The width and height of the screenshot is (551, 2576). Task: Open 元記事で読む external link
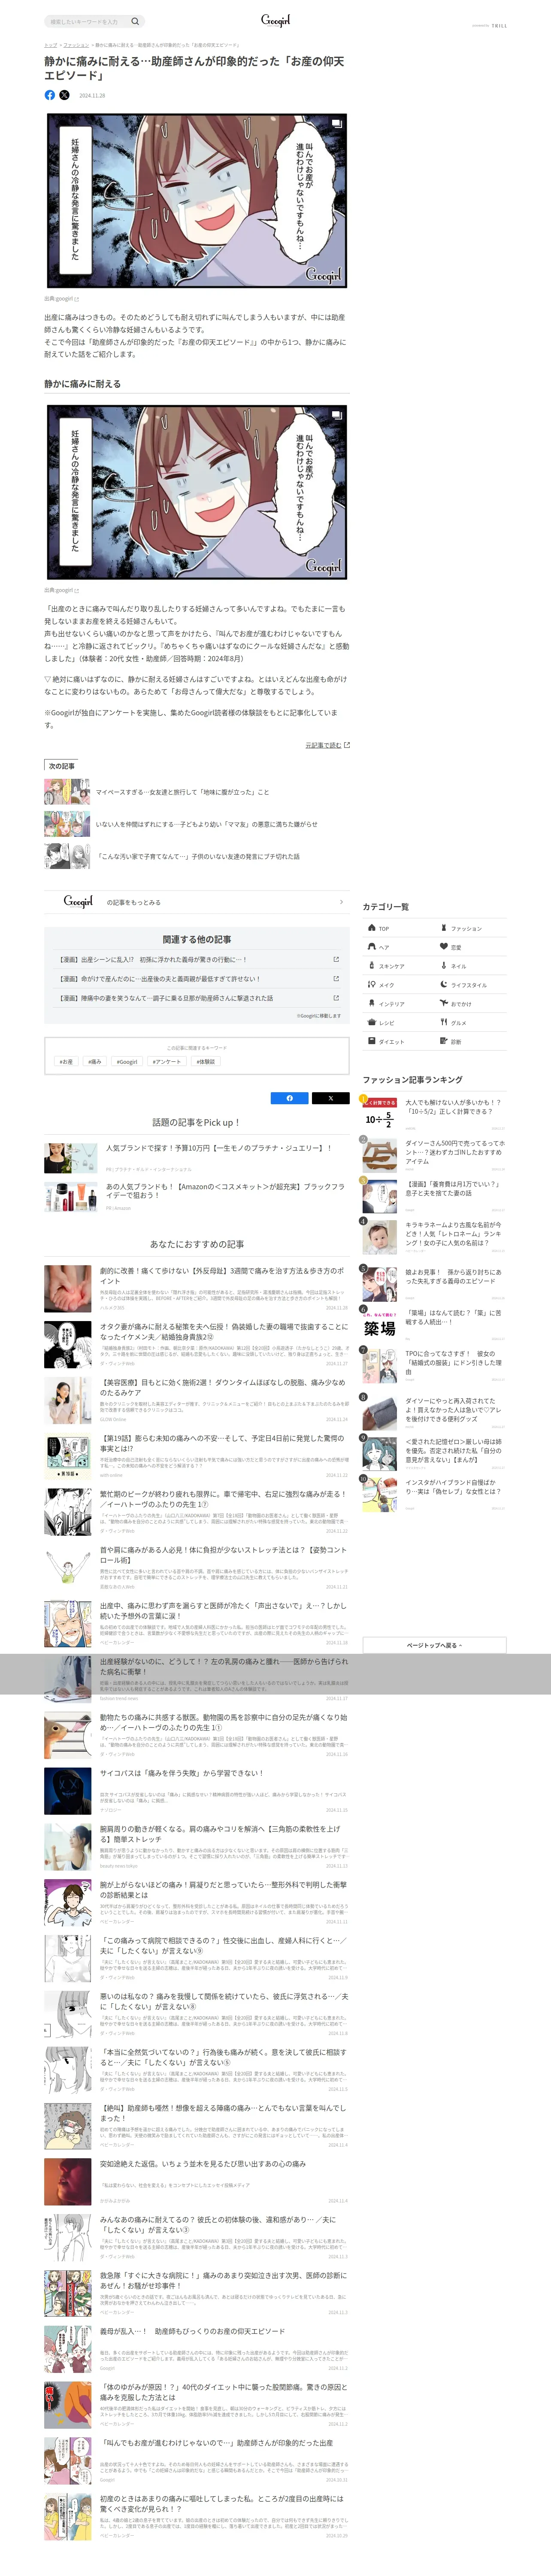(327, 745)
